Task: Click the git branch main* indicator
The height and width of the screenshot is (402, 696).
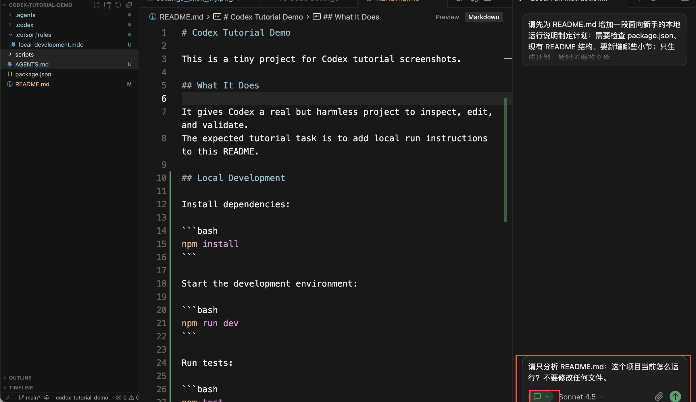Action: (30, 397)
